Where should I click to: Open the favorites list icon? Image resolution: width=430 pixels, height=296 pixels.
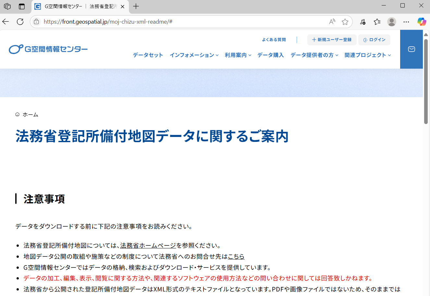point(377,22)
